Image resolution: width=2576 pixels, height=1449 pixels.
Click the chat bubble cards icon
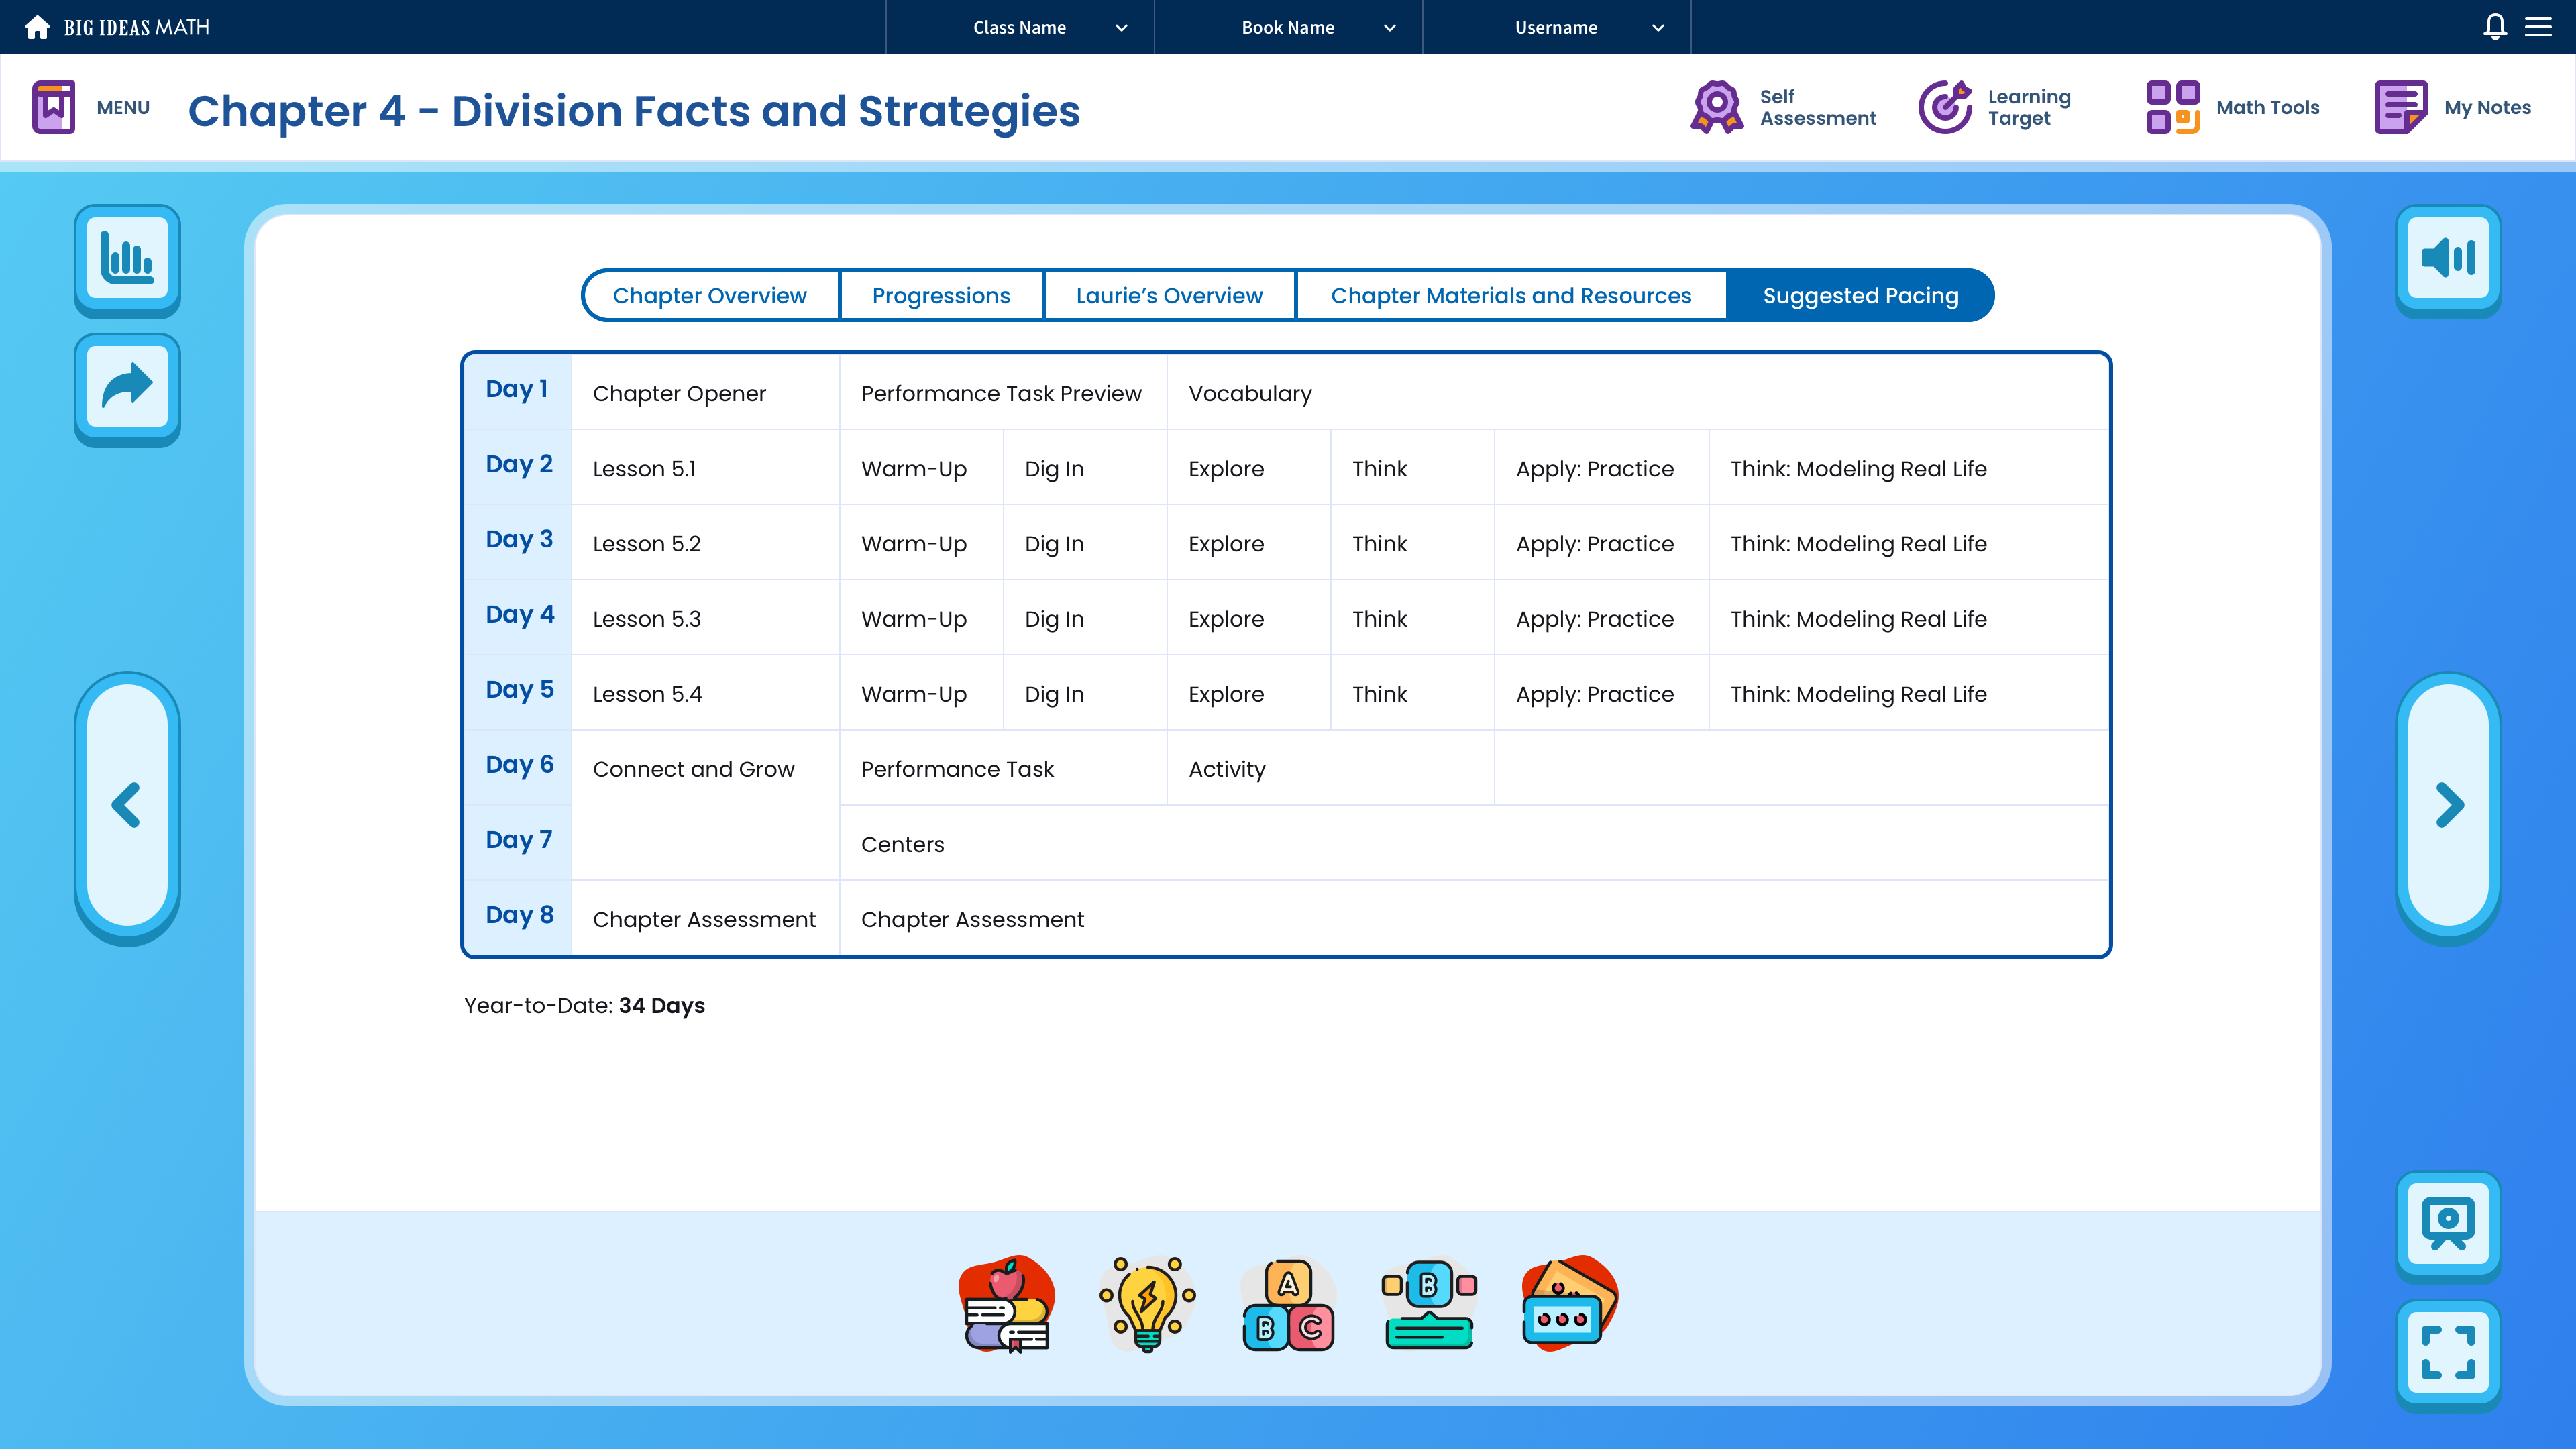click(x=1569, y=1304)
